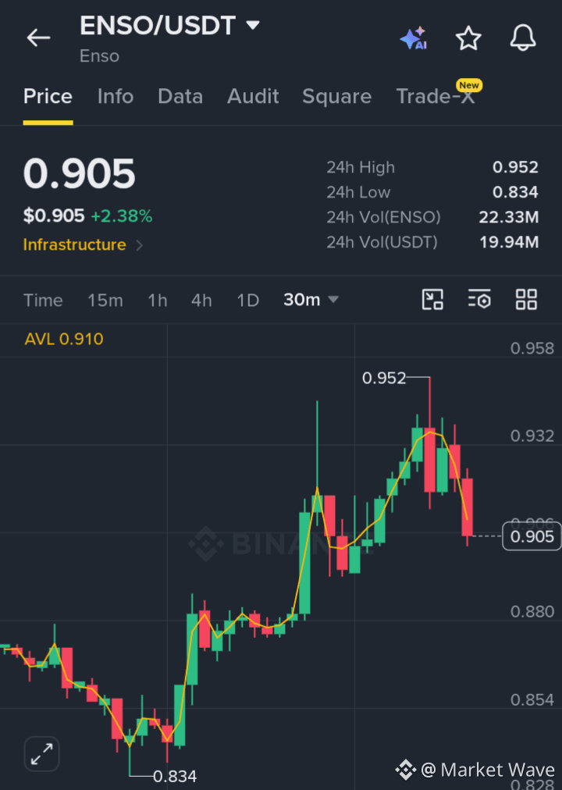Tap the 0.880 price axis label

click(x=532, y=612)
